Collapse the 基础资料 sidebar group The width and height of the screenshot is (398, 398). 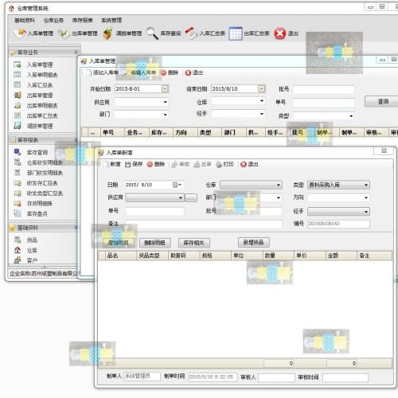pyautogui.click(x=76, y=228)
